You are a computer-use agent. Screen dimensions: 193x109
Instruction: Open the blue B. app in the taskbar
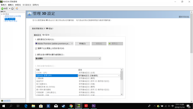click(48, 106)
